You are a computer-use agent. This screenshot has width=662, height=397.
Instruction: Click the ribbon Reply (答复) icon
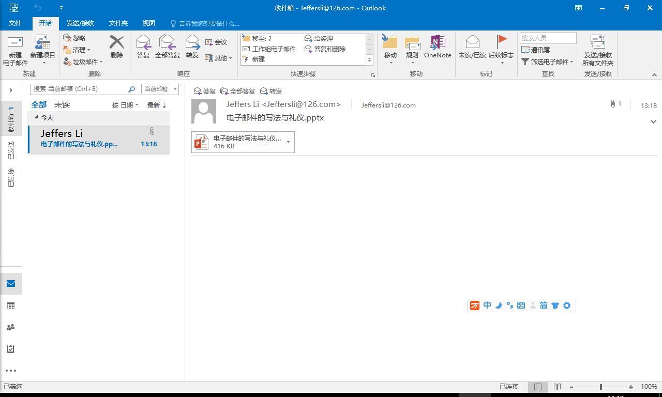tap(143, 42)
